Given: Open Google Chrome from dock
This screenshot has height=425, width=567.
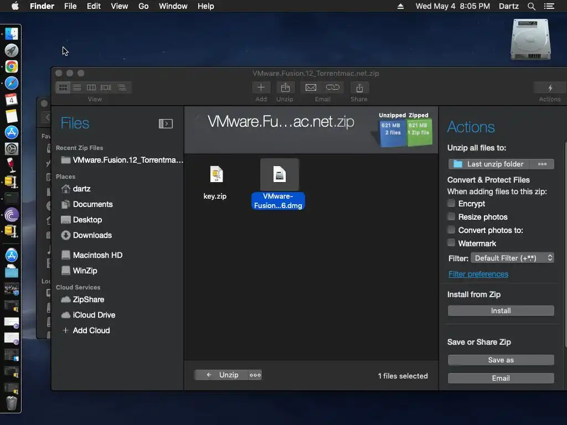Looking at the screenshot, I should [11, 67].
